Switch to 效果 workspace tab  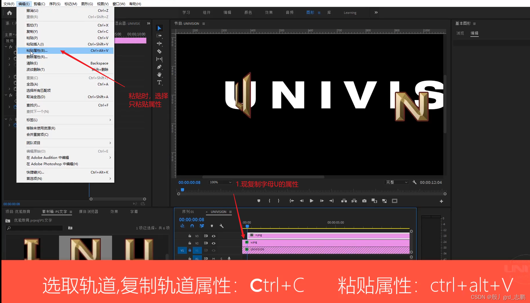pos(269,12)
